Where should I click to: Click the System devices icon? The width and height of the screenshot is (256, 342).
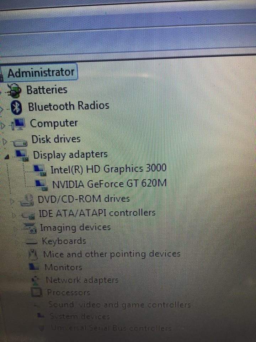pos(40,316)
